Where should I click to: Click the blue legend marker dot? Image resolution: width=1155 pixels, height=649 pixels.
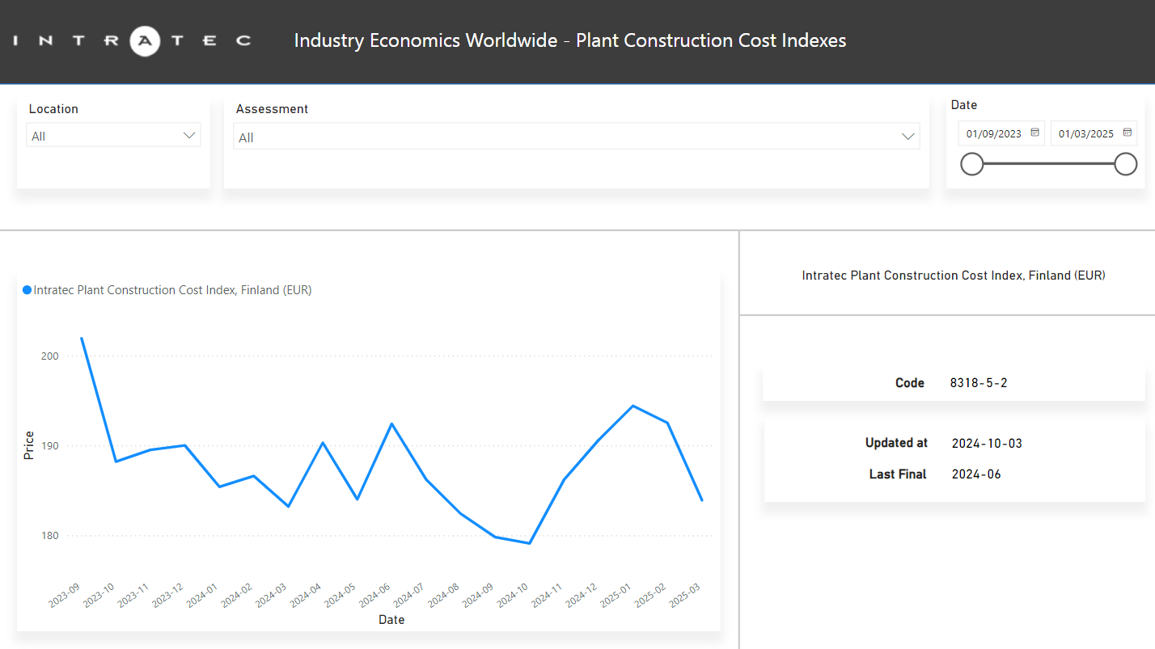(x=27, y=290)
